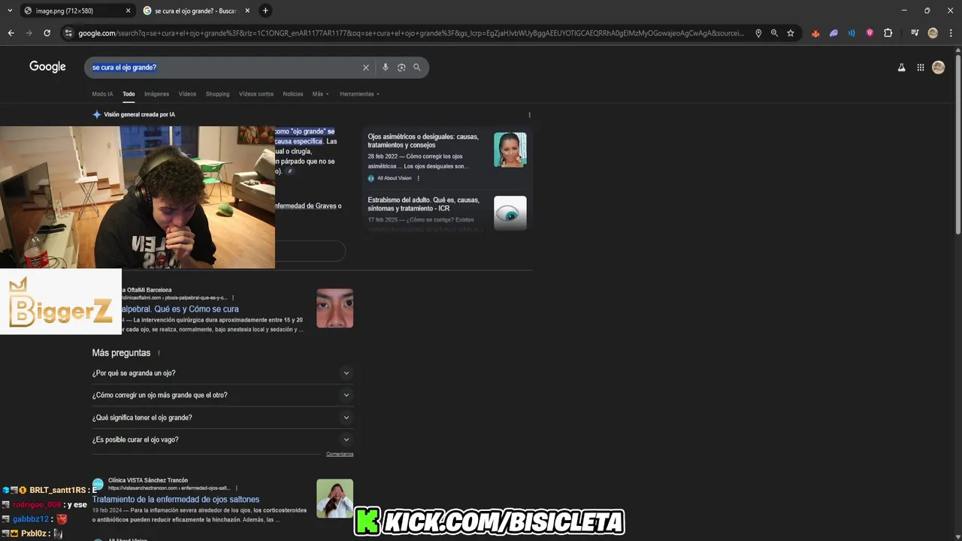This screenshot has height=541, width=962.
Task: Open a new browser tab with plus
Action: click(x=265, y=11)
